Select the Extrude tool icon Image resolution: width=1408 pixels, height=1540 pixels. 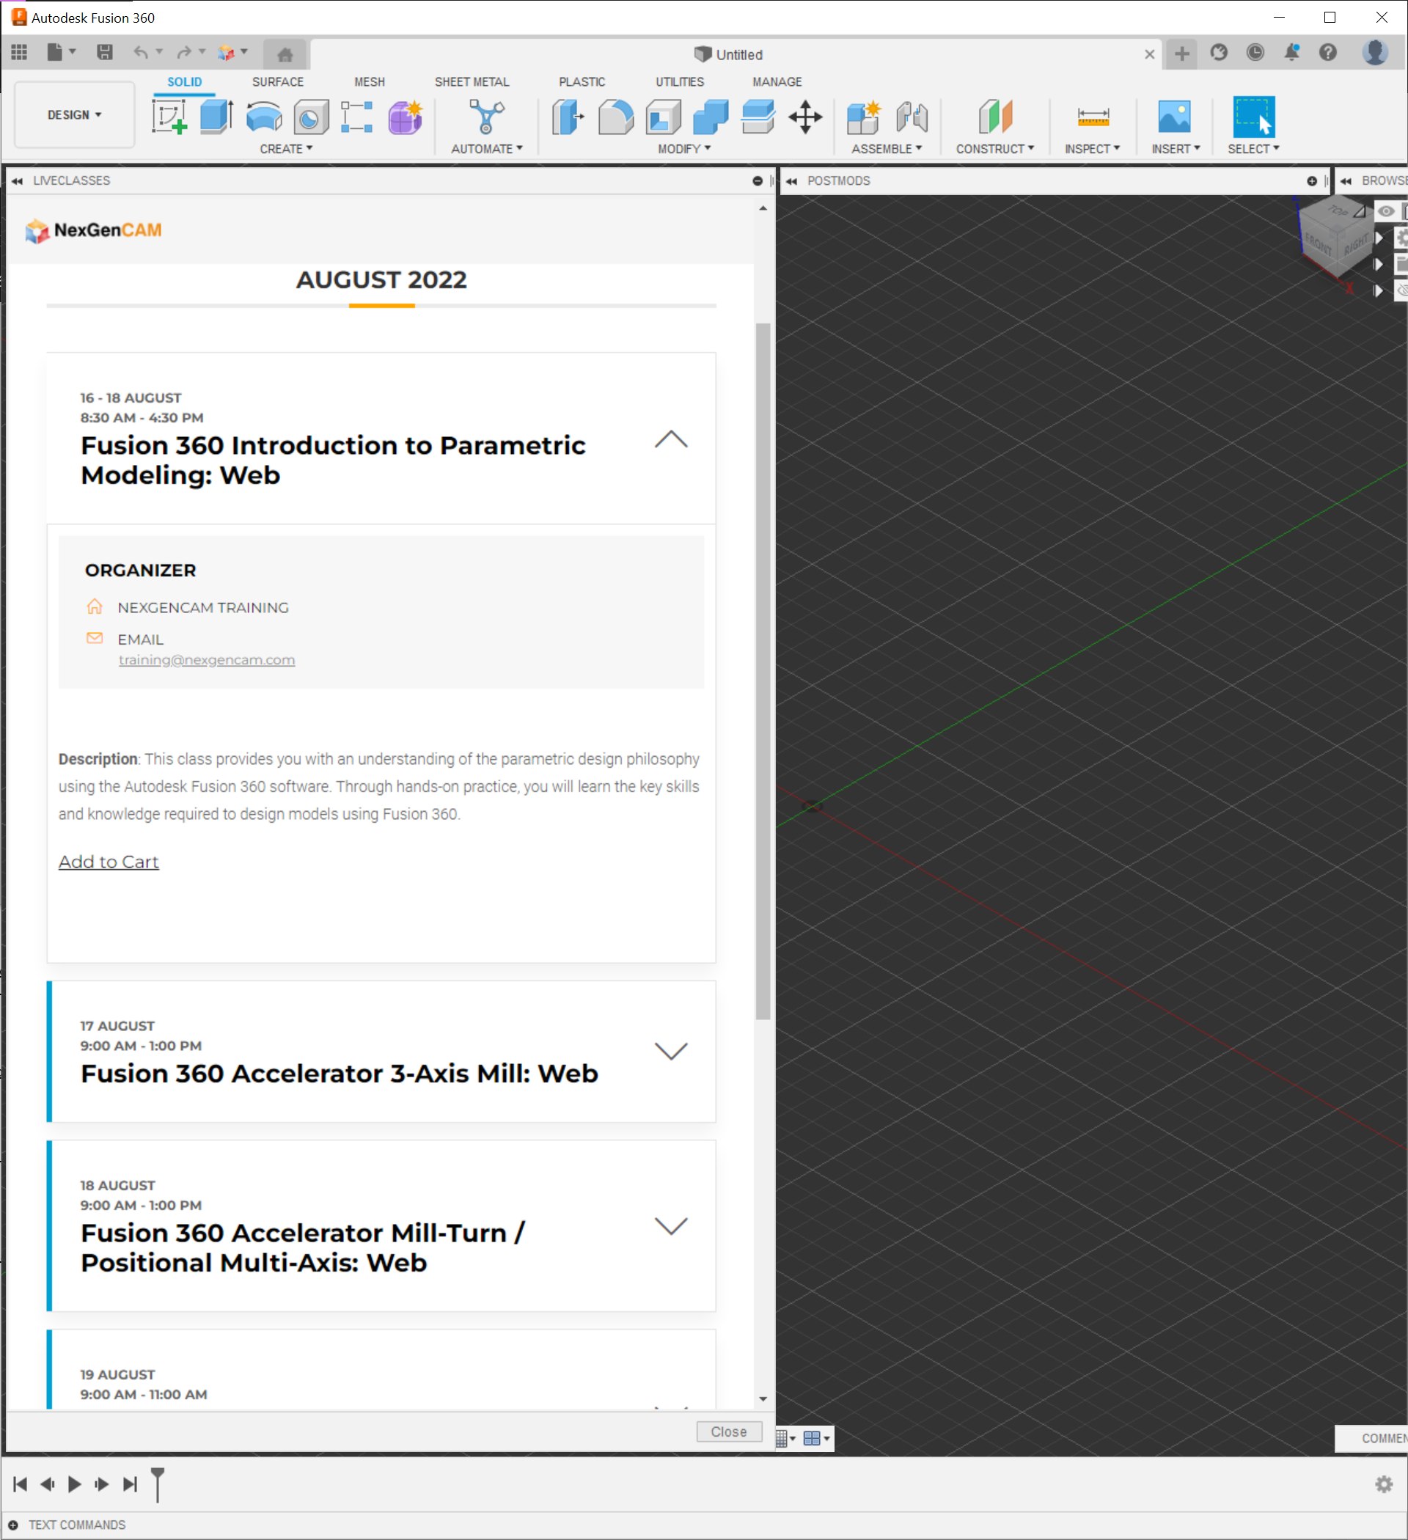(216, 117)
